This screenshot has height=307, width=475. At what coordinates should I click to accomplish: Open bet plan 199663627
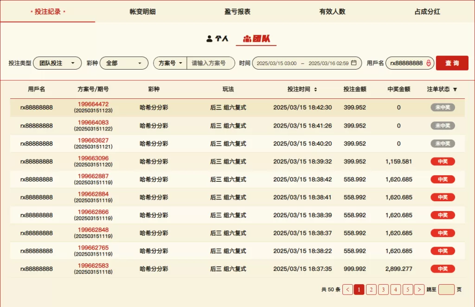(x=93, y=140)
